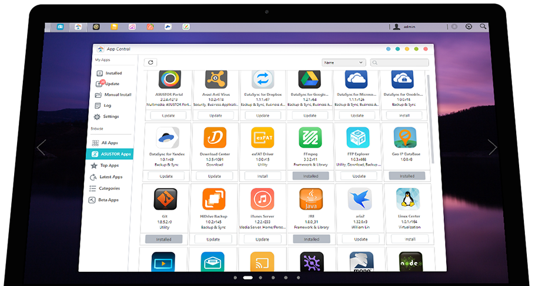Viewport: 535px width, 286px height.
Task: Select the DataSync for Yandex icon
Action: (x=168, y=138)
